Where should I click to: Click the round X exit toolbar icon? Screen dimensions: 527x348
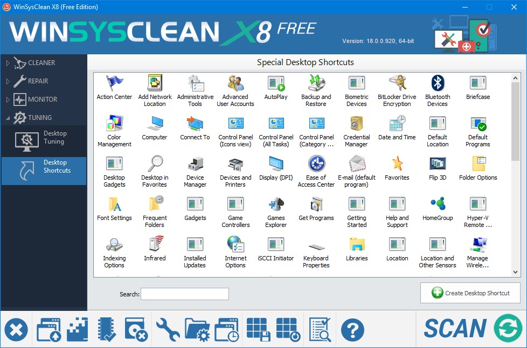pyautogui.click(x=16, y=330)
